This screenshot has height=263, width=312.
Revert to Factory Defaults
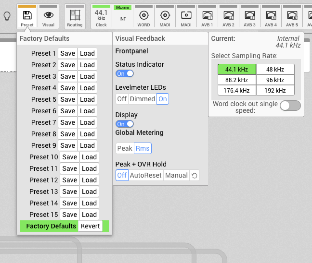point(90,226)
